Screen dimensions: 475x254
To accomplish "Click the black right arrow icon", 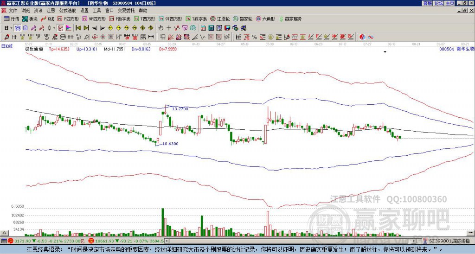I will point(103,28).
